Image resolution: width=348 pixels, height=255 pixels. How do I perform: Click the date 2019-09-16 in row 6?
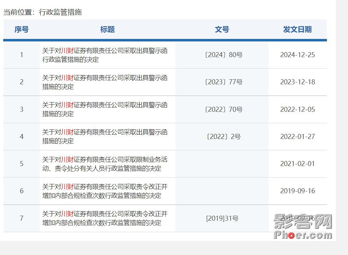[x=298, y=191]
